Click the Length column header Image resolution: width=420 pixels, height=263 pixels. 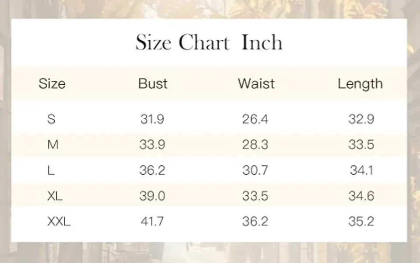[360, 83]
